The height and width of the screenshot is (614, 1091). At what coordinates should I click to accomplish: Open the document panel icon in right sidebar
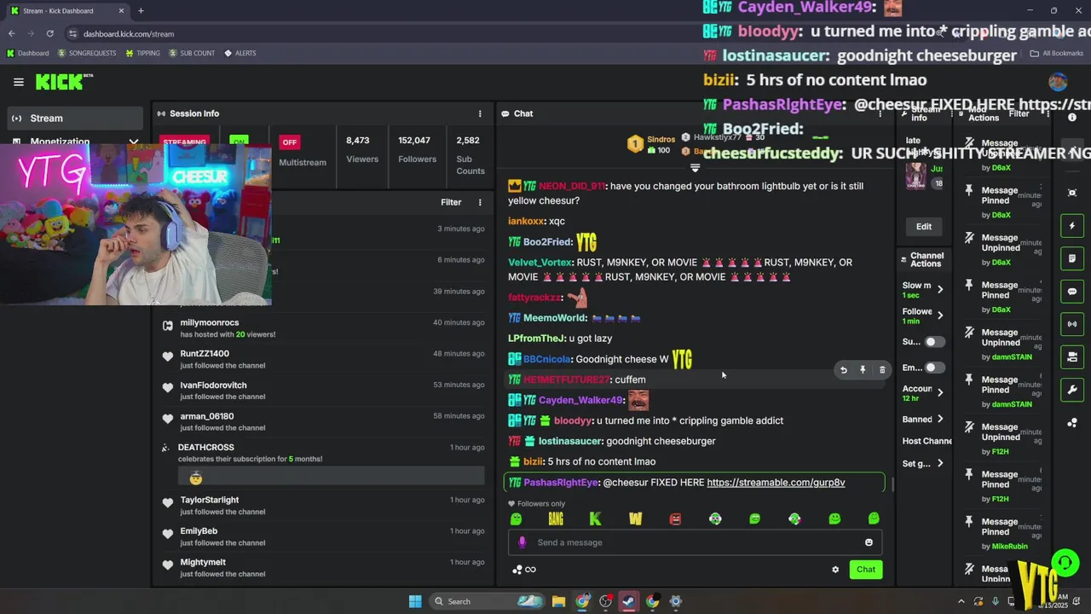pos(1072,258)
